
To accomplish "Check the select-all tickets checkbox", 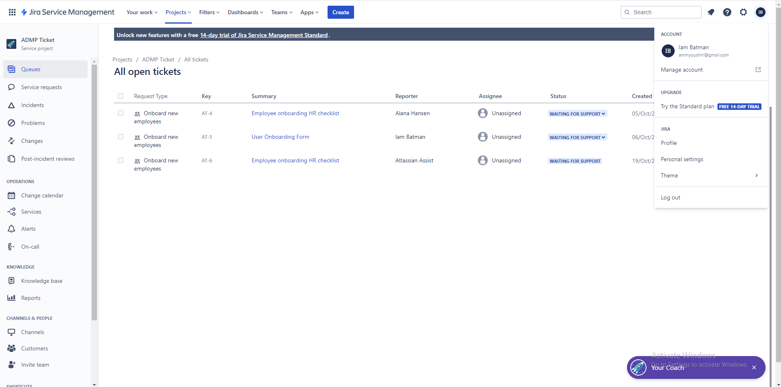I will point(121,96).
